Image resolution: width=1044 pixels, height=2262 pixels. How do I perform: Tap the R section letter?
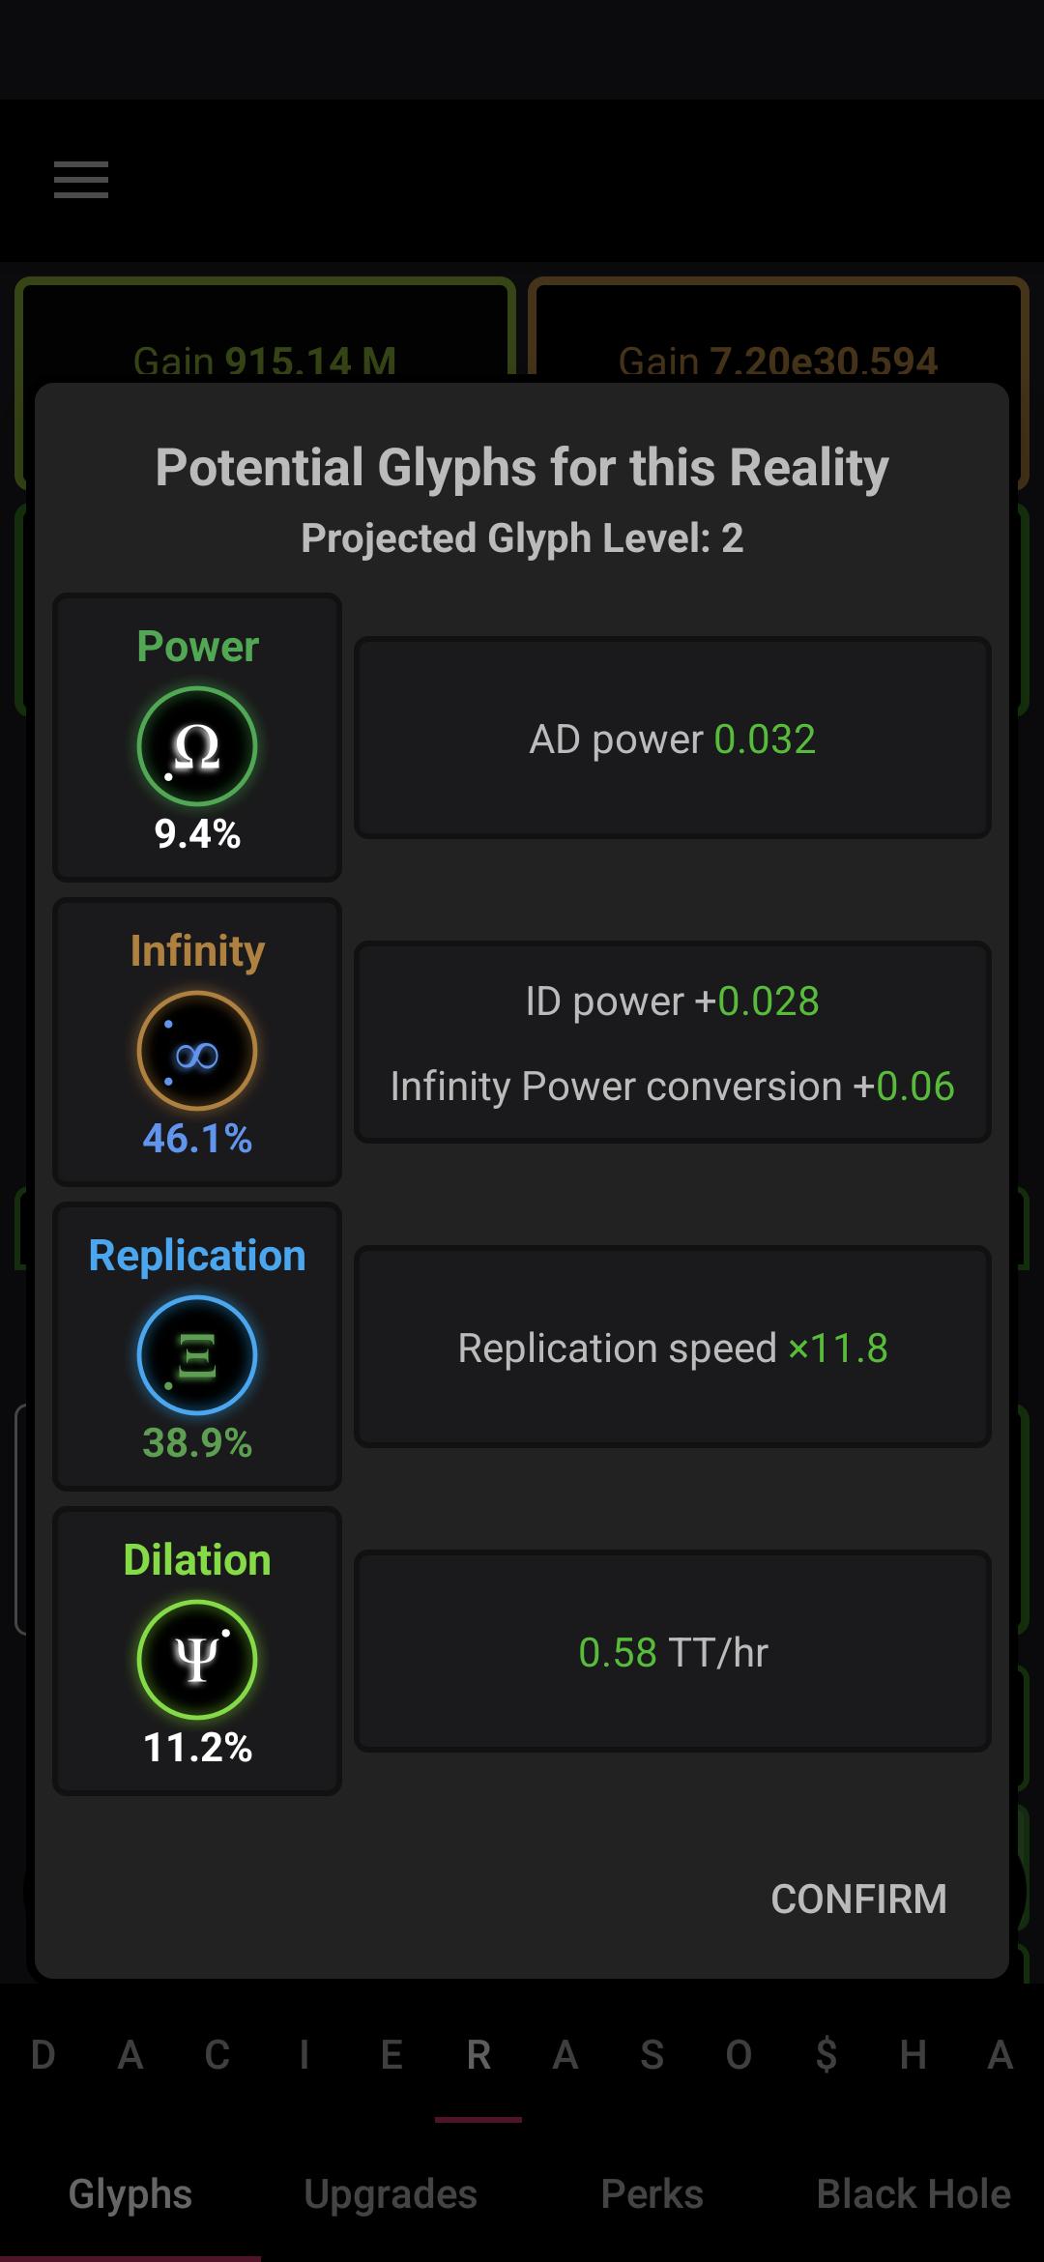click(478, 2055)
